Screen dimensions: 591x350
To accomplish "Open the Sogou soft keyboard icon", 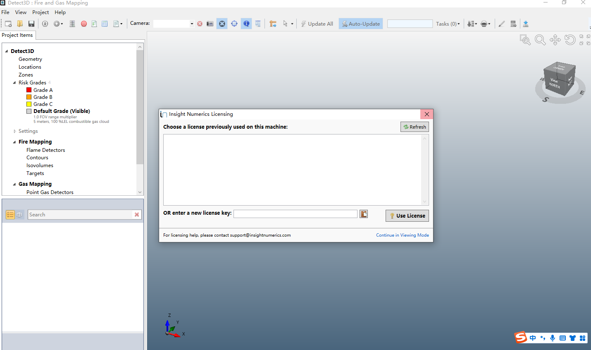I will point(562,338).
